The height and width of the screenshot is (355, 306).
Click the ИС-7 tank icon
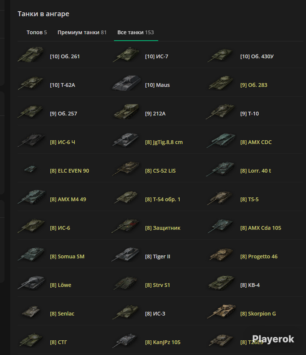coord(126,54)
